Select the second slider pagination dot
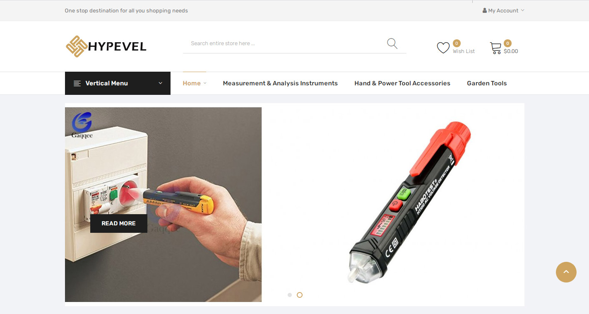This screenshot has height=314, width=589. click(300, 295)
